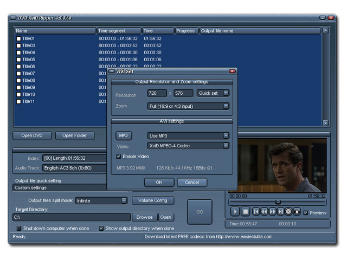Sort list by Name column header
Image resolution: width=347 pixels, height=260 pixels.
pos(55,31)
